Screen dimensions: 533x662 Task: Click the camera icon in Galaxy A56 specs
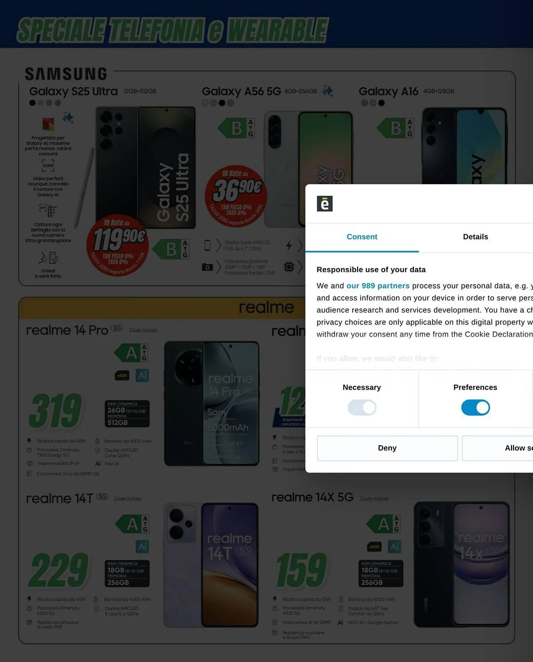click(x=207, y=267)
